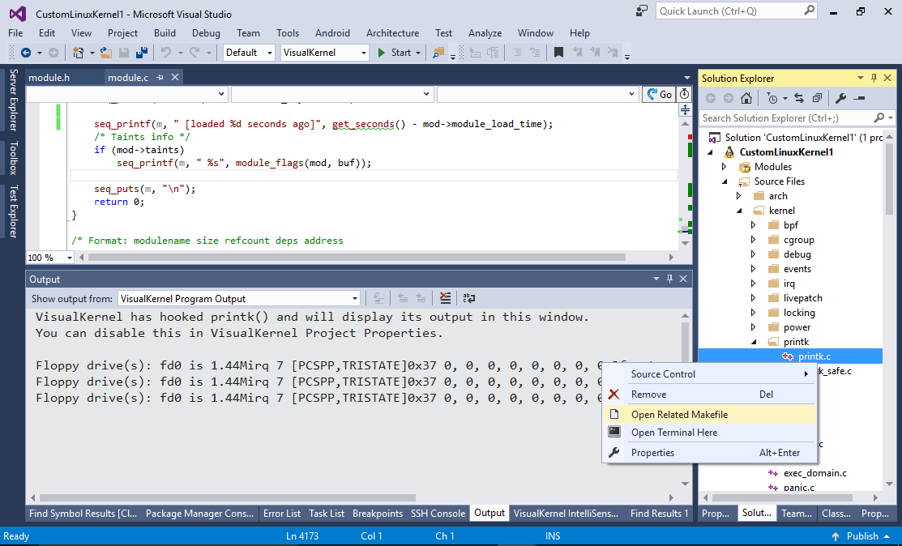Click the pin icon on module.c tab
This screenshot has height=546, width=902.
160,77
